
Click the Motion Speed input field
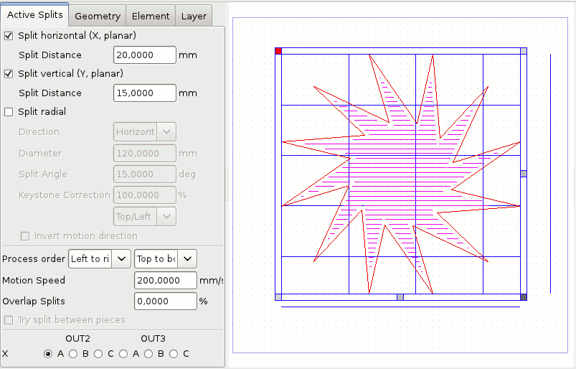tap(165, 280)
